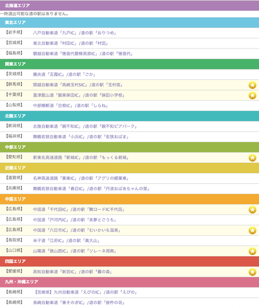Click the gold star in the 群馬県 row
The height and width of the screenshot is (308, 259).
[253, 85]
